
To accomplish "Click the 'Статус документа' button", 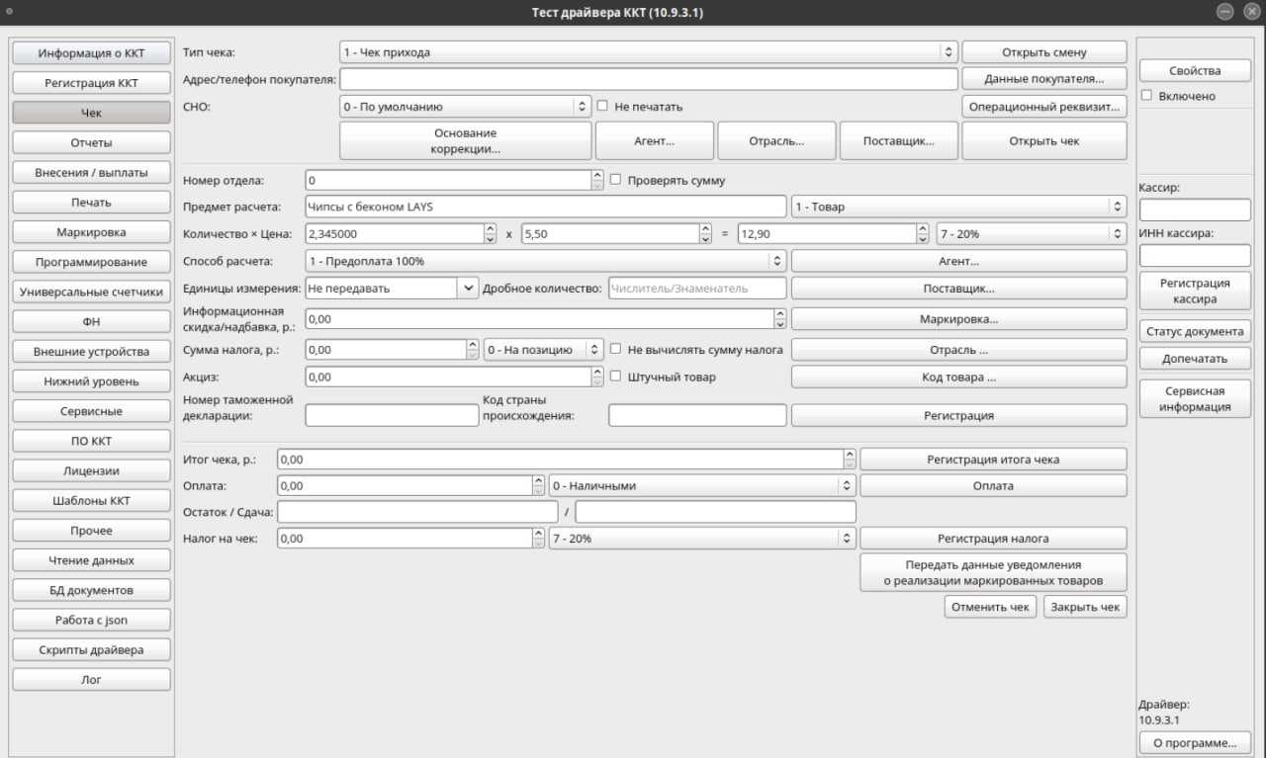I will tap(1195, 331).
